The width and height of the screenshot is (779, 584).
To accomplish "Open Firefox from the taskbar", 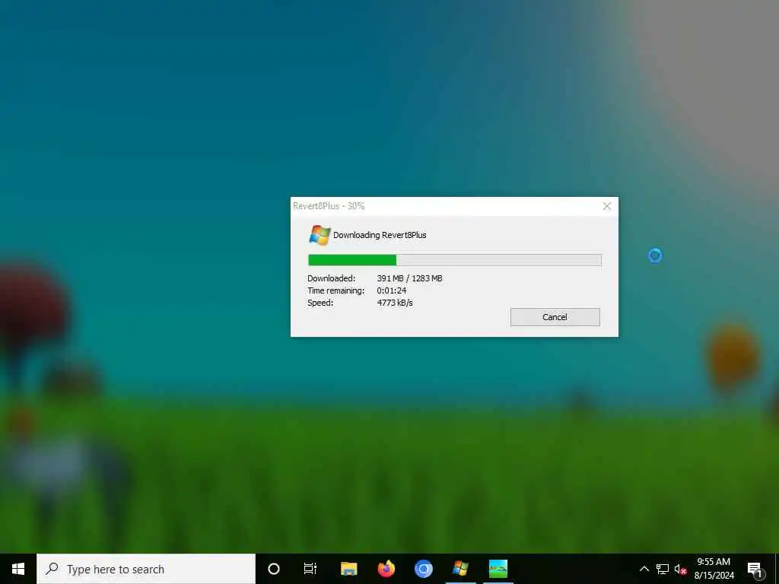I will click(x=386, y=569).
